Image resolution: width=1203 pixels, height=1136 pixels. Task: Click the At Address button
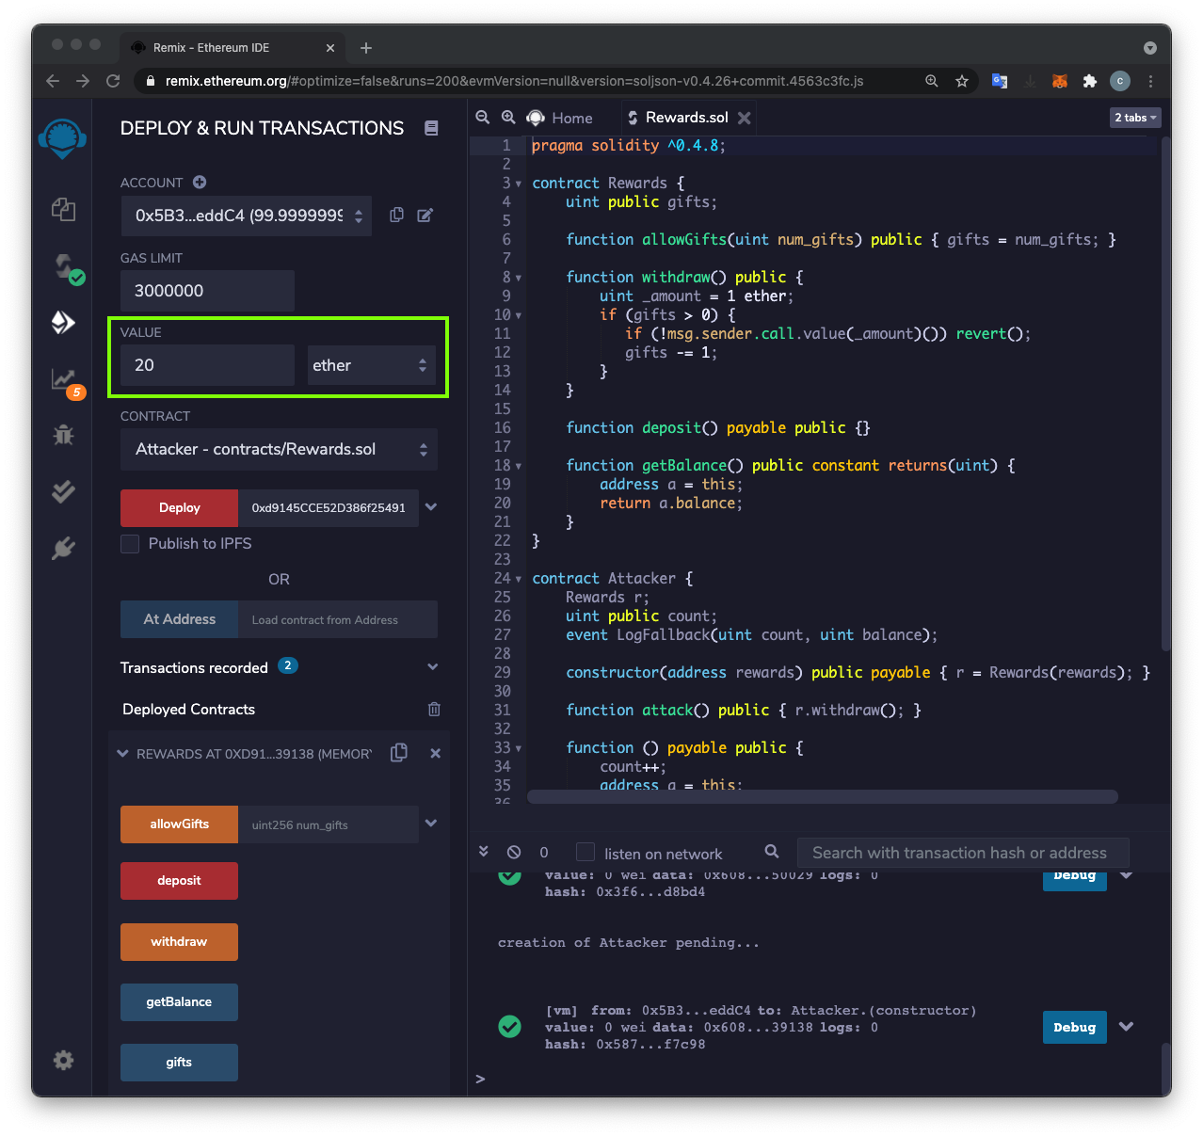tap(179, 619)
